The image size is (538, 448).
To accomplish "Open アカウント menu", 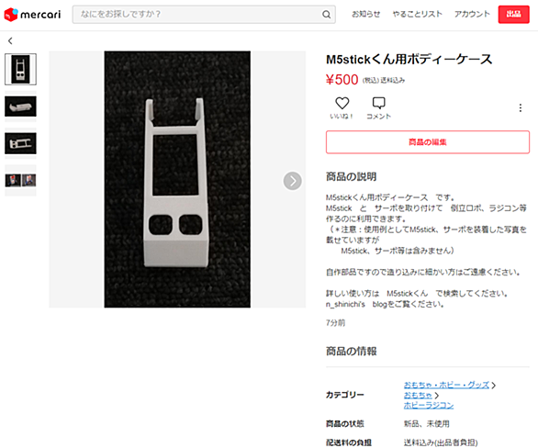I will pos(472,14).
